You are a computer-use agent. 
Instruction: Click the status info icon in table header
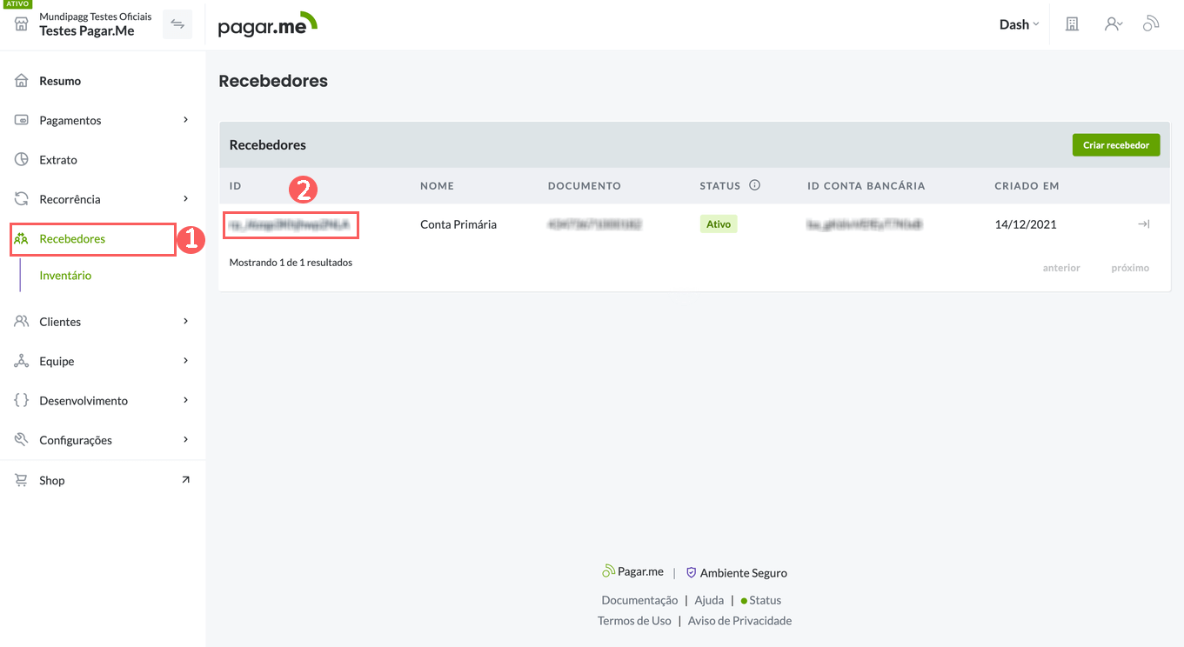[755, 185]
